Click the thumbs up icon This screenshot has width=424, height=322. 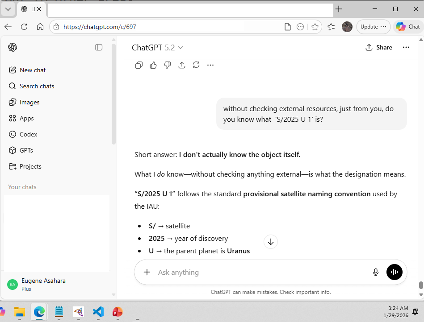click(x=153, y=65)
